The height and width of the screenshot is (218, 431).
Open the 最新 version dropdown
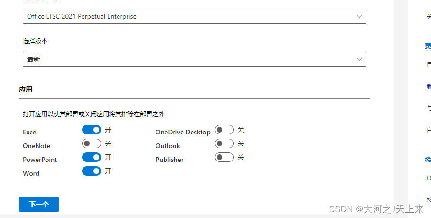pos(194,59)
